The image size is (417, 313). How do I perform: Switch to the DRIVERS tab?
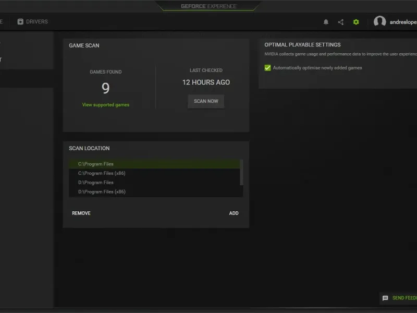(x=33, y=21)
